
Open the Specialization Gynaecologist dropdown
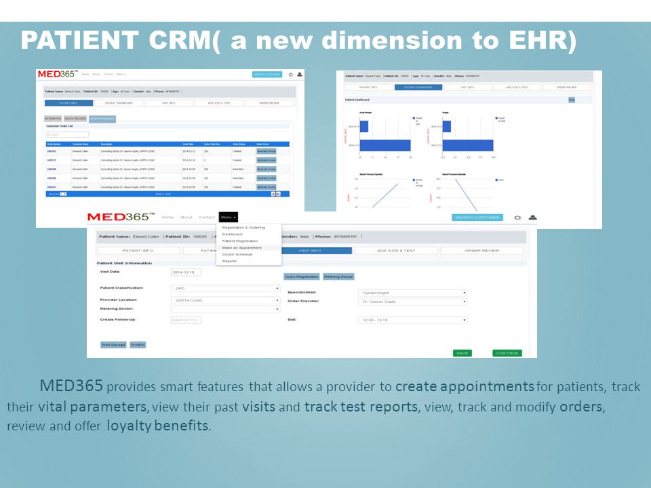coord(412,293)
